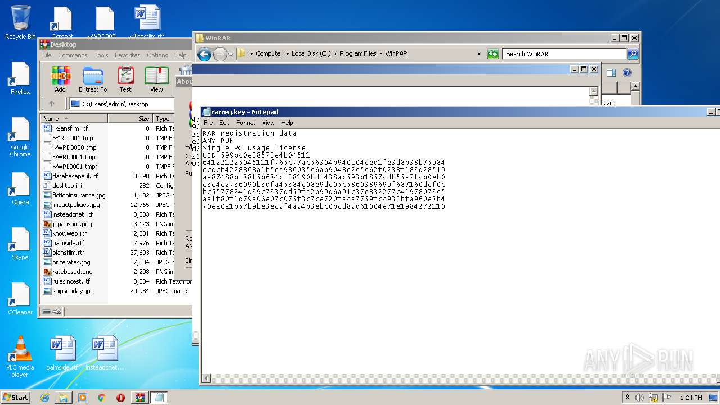
Task: Select the VLC media player desktop icon
Action: point(20,357)
